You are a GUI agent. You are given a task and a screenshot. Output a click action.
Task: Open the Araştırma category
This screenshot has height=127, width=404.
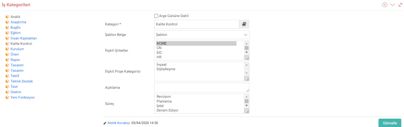(18, 22)
